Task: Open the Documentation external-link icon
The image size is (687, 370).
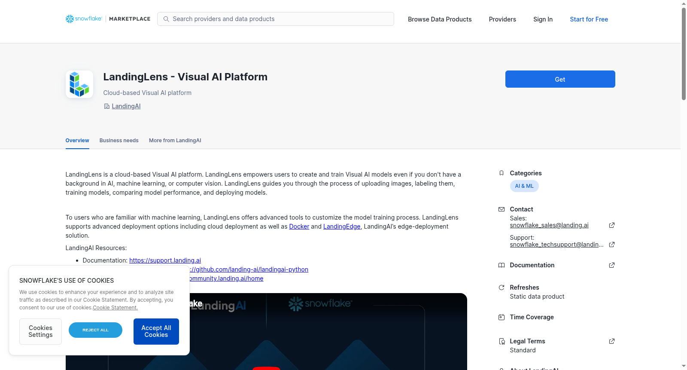Action: tap(612, 265)
